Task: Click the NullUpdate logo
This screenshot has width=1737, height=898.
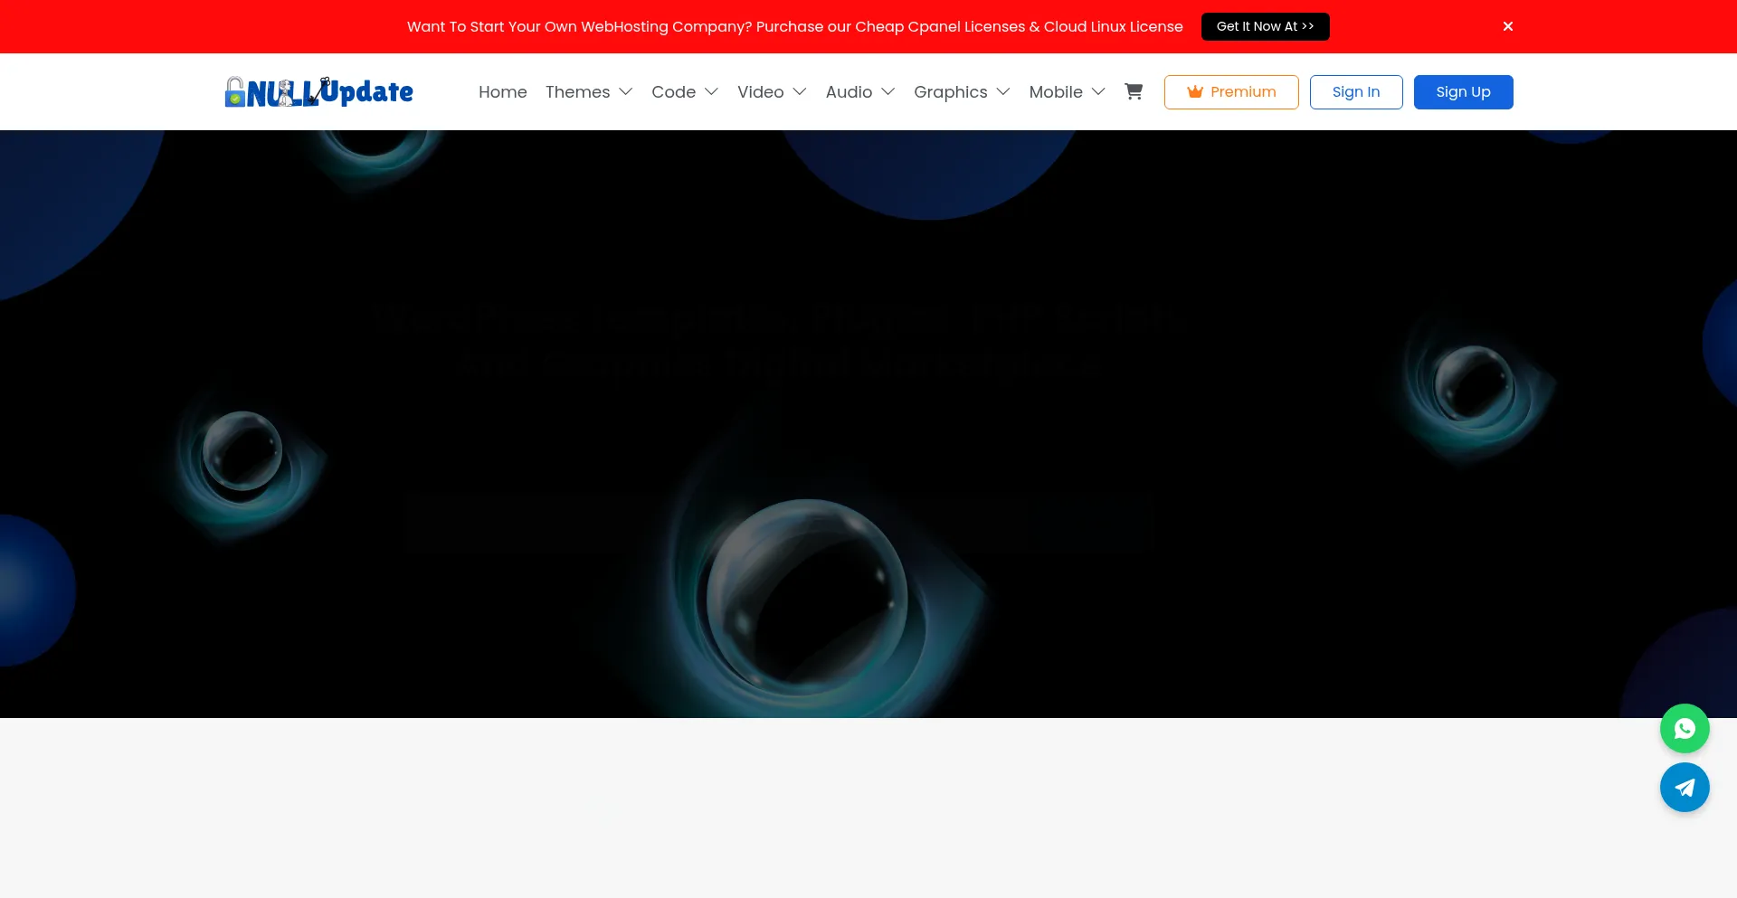Action: [x=318, y=91]
